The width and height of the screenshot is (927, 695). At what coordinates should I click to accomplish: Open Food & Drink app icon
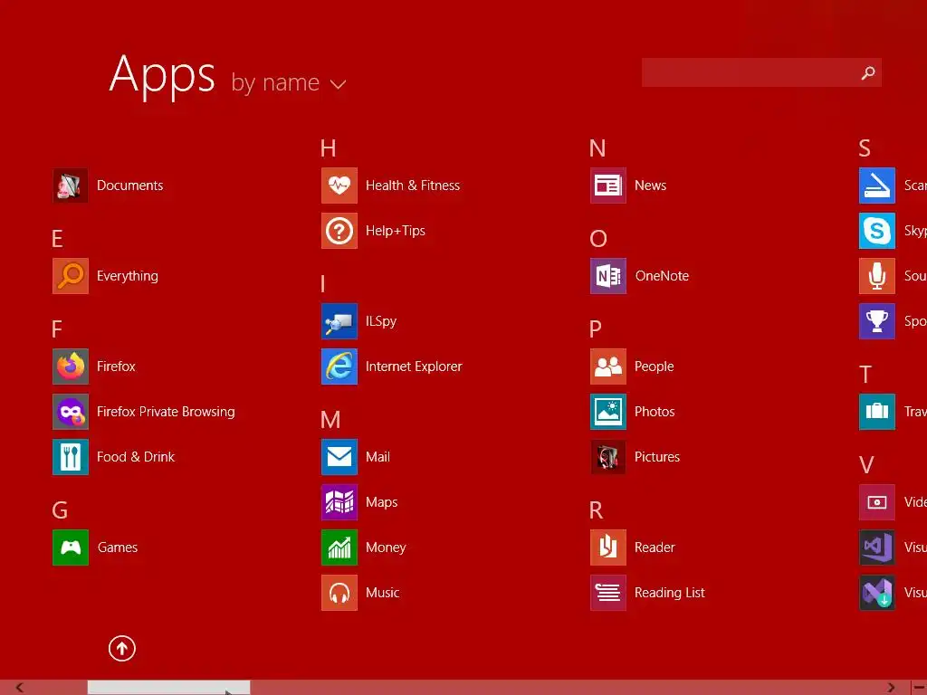tap(71, 457)
